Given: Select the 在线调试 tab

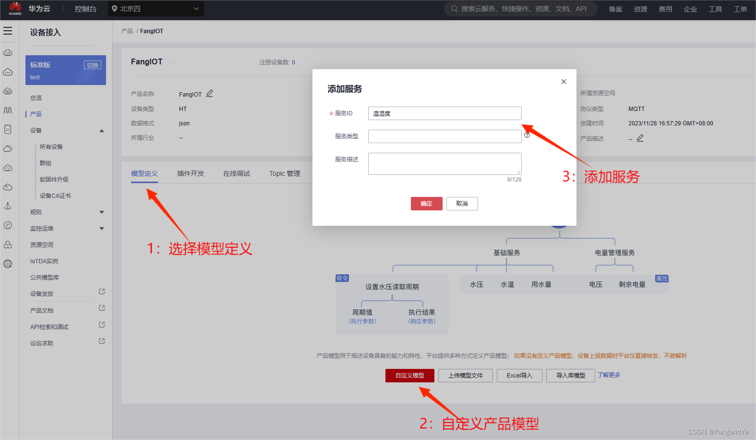Looking at the screenshot, I should 237,173.
